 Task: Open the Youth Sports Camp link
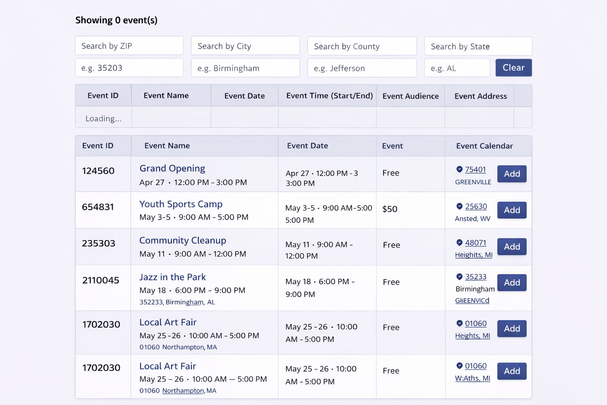(181, 204)
